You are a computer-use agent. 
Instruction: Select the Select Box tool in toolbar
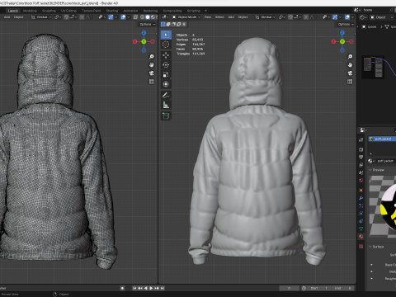166,35
